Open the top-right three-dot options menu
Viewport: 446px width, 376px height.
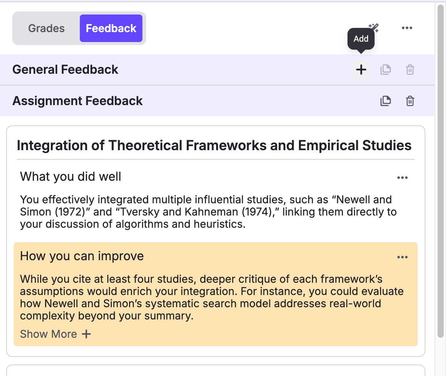click(x=407, y=28)
